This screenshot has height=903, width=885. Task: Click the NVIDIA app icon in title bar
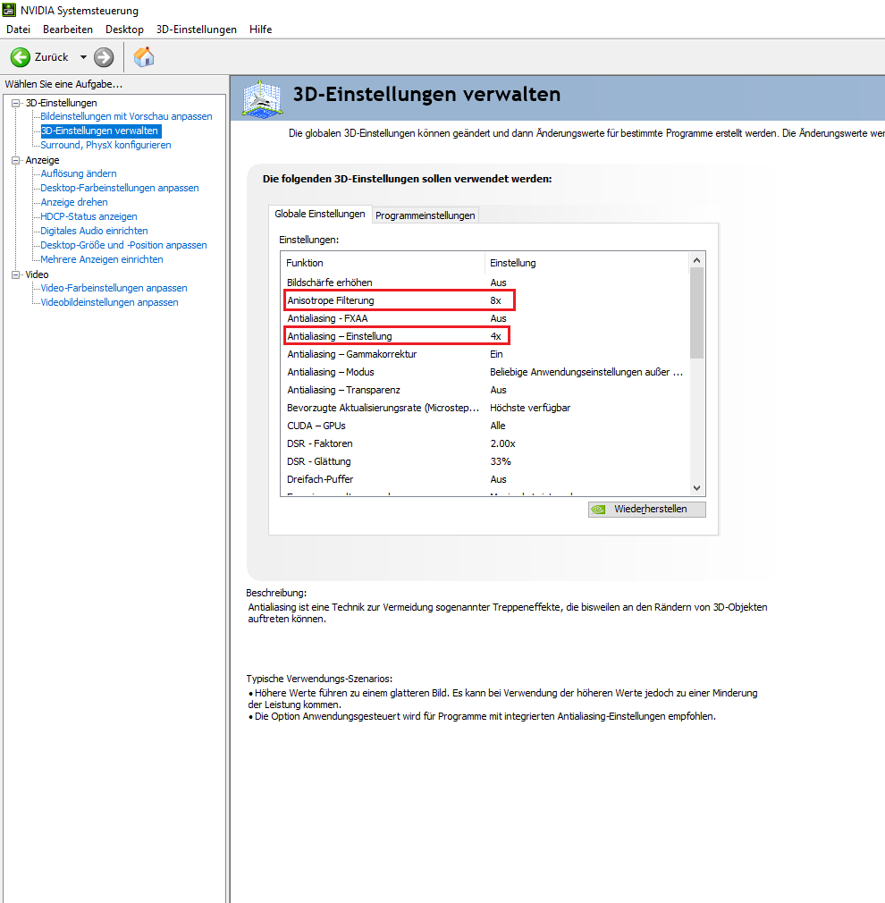click(9, 10)
